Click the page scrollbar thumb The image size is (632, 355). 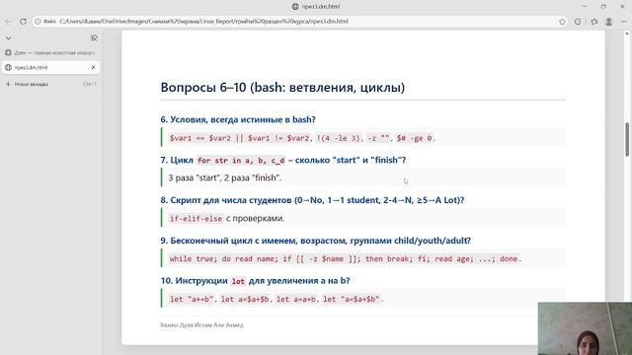point(627,139)
